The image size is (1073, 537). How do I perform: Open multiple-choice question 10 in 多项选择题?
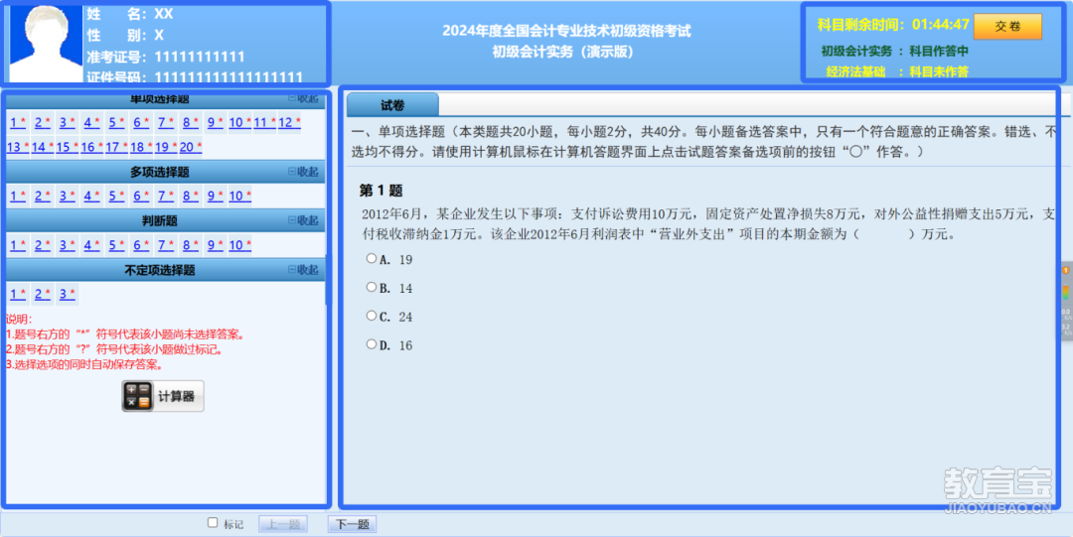(240, 197)
